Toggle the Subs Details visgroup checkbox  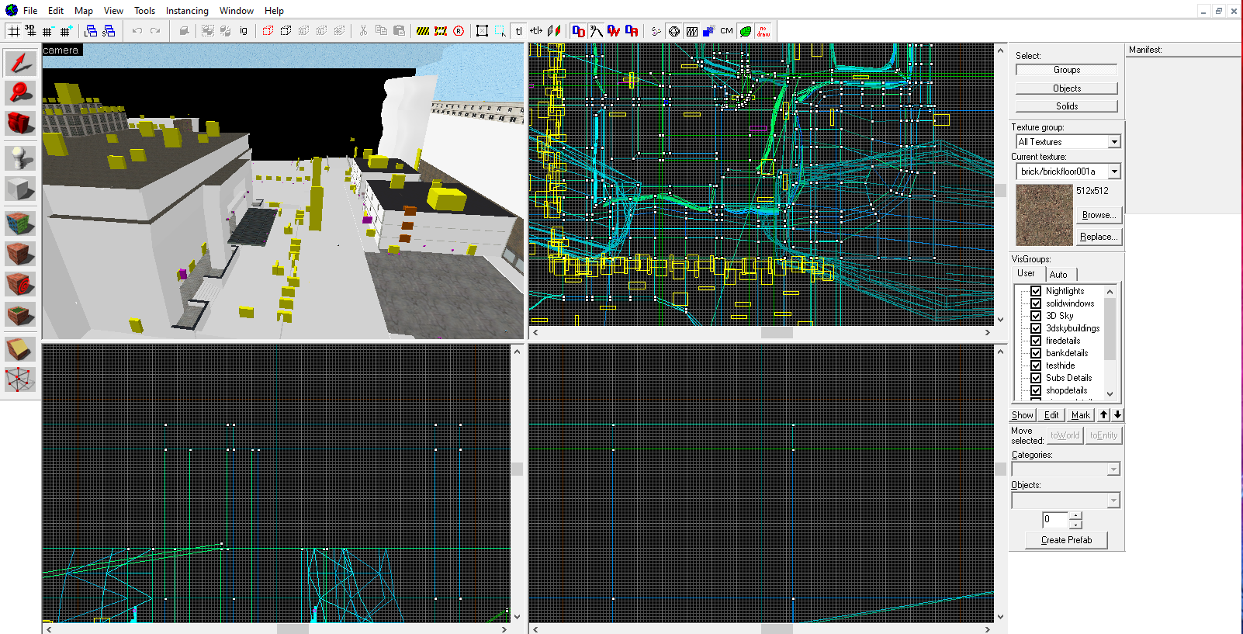pos(1036,378)
